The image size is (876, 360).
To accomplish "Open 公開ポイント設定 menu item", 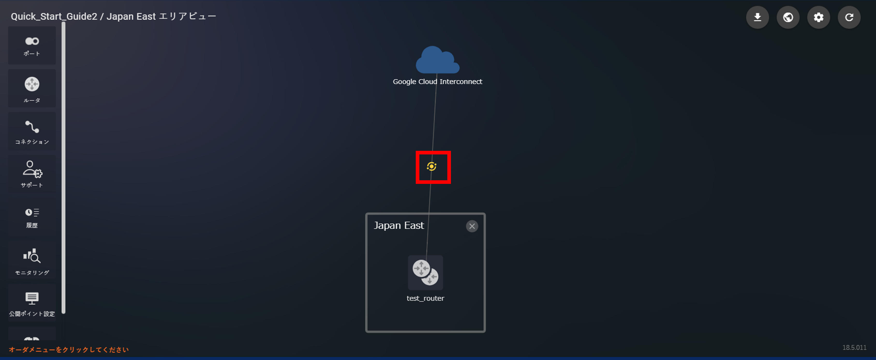I will 32,303.
